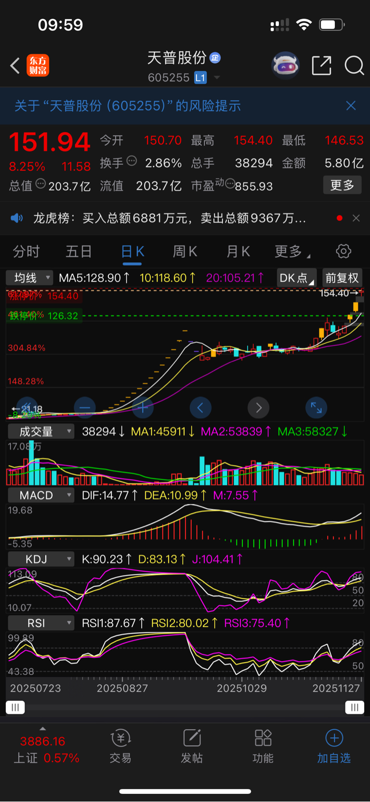Open the 功能 functions icon

(x=263, y=747)
